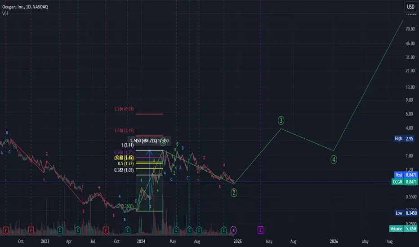Click the blue measurement arrow in Fibonacci box
Image resolution: width=419 pixels, height=247 pixels.
149,180
